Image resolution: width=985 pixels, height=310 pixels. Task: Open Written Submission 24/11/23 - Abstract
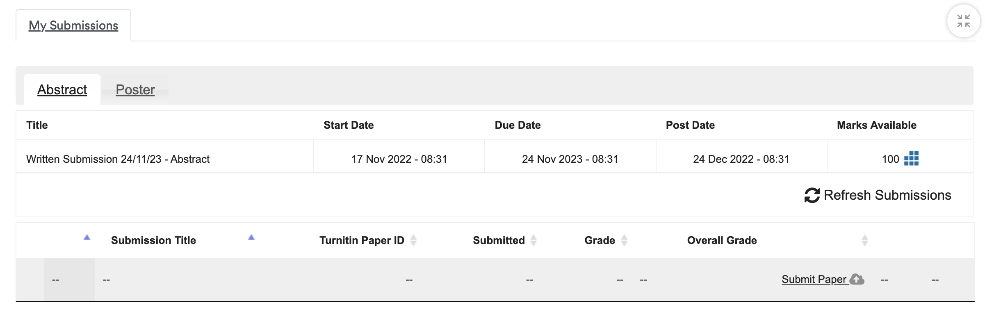118,160
